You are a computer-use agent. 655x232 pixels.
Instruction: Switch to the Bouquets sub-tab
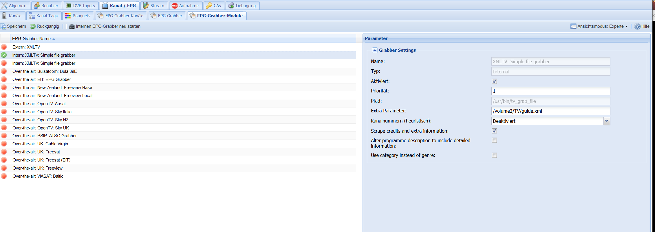point(78,16)
